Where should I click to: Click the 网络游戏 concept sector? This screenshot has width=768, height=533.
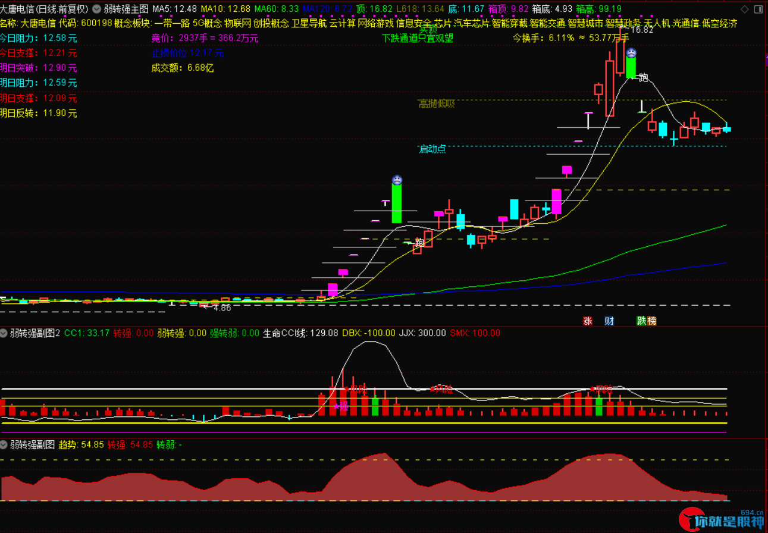click(x=375, y=23)
